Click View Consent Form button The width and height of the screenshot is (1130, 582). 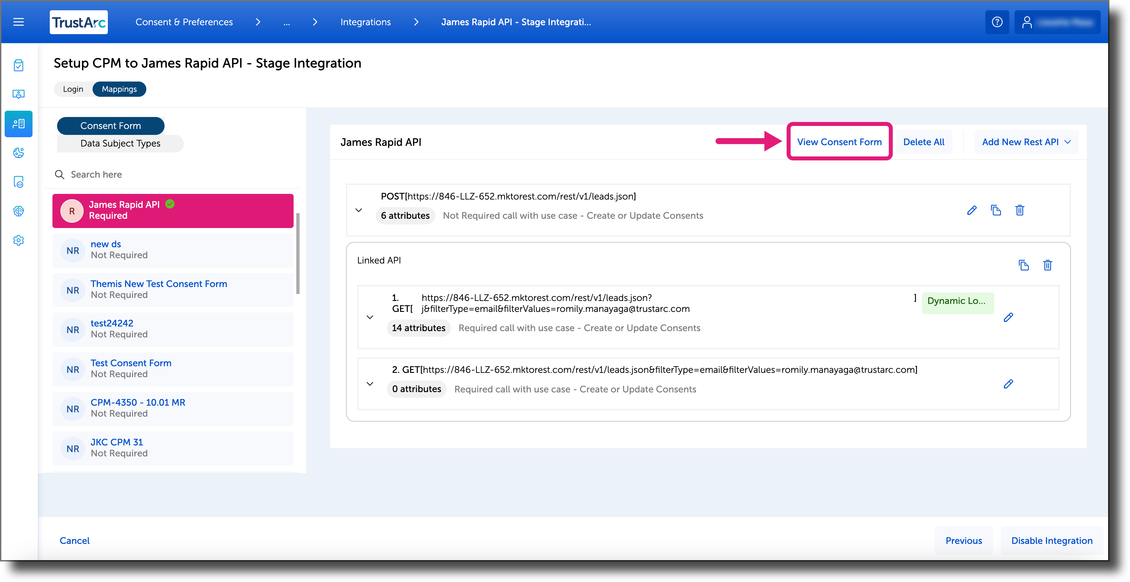(839, 142)
